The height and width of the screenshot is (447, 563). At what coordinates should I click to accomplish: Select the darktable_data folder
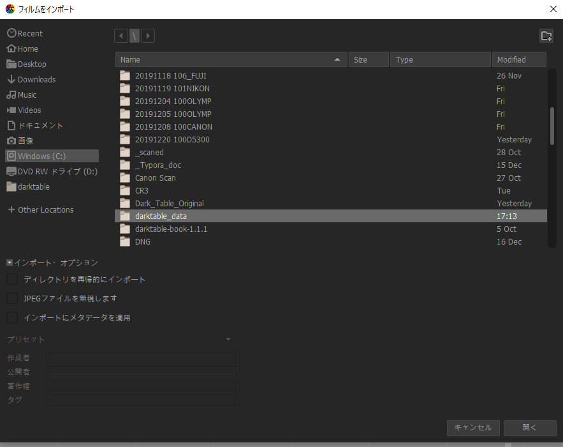[331, 216]
